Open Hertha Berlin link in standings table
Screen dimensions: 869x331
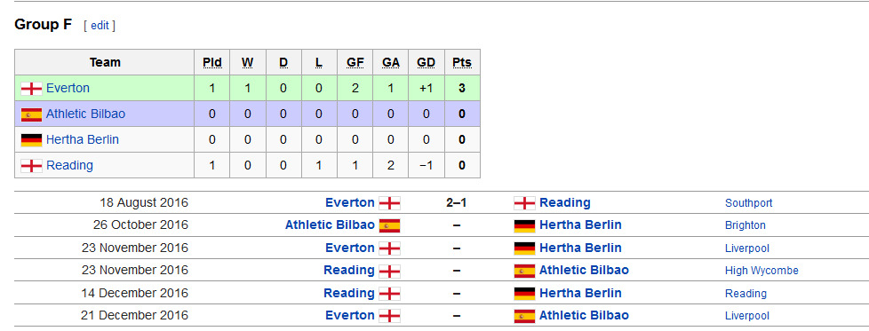click(x=83, y=139)
